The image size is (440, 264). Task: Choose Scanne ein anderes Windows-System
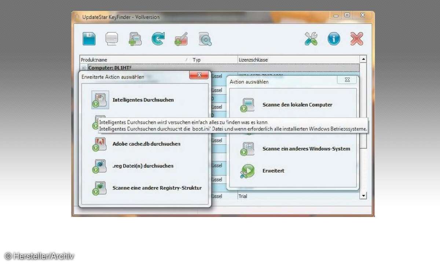[x=306, y=148]
